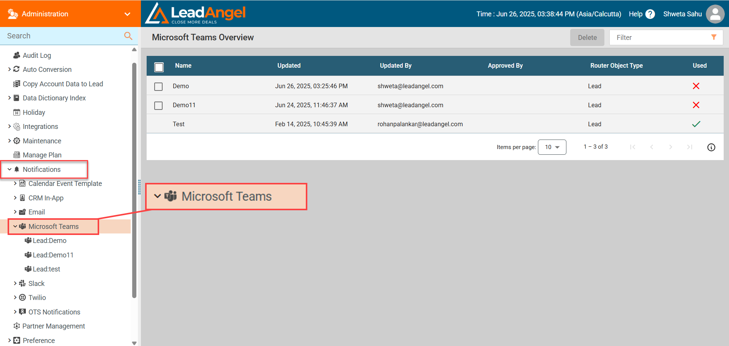This screenshot has width=729, height=346.
Task: Open the Items per page dropdown
Action: click(552, 147)
